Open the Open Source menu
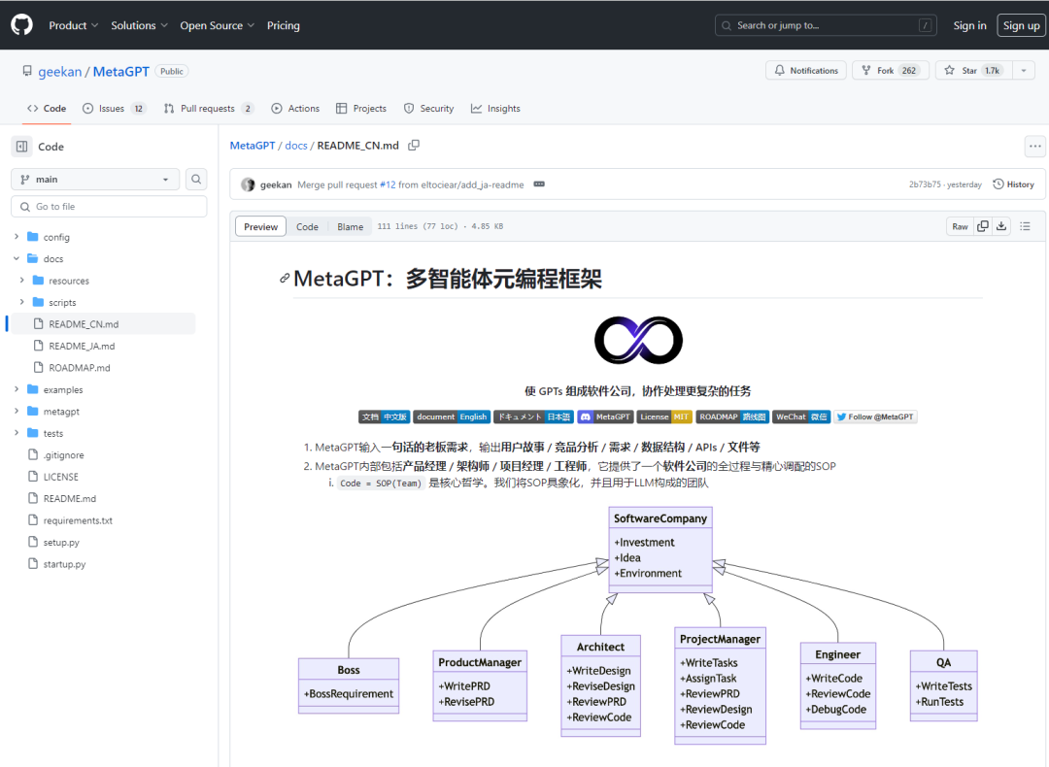 (218, 25)
